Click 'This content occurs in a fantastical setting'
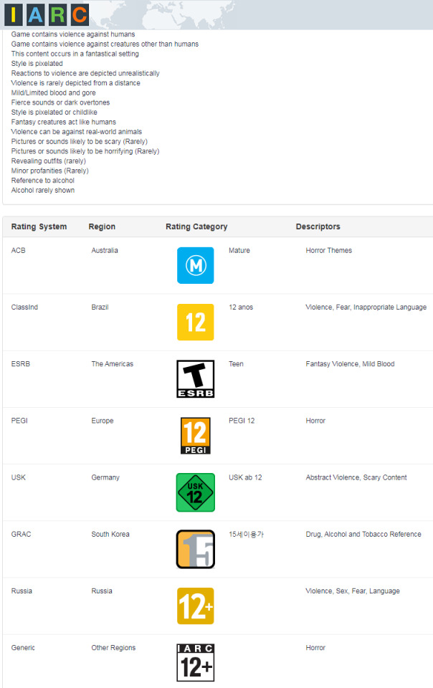This screenshot has height=688, width=433. [x=75, y=54]
